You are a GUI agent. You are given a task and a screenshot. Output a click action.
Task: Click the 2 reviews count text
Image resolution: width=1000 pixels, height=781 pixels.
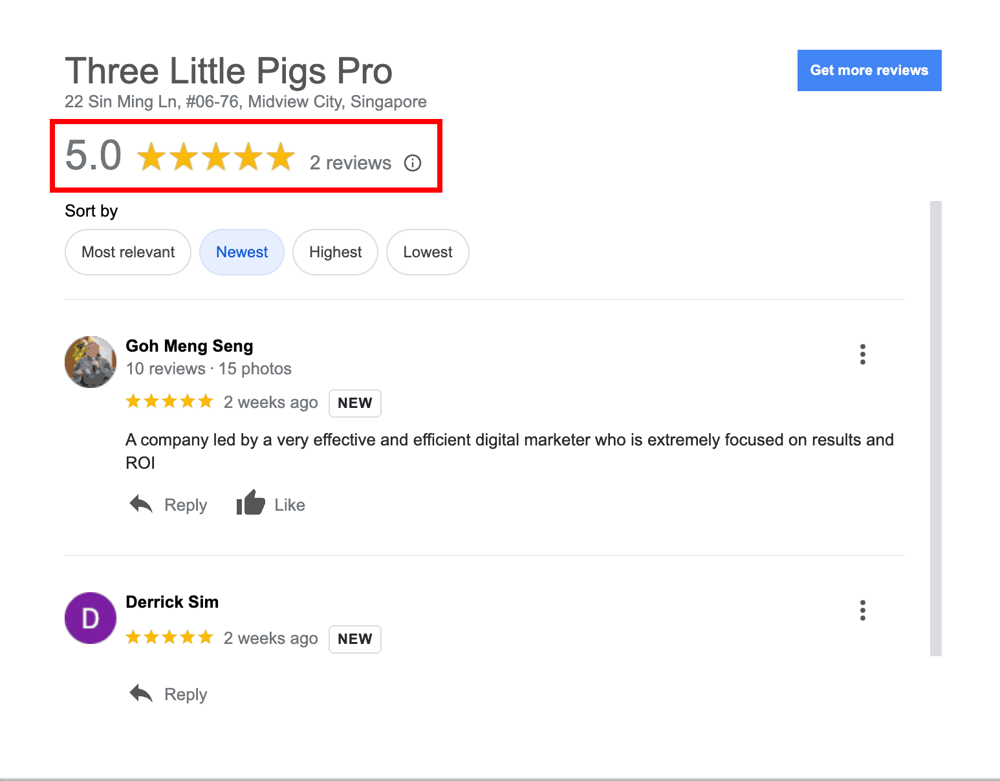coord(350,163)
